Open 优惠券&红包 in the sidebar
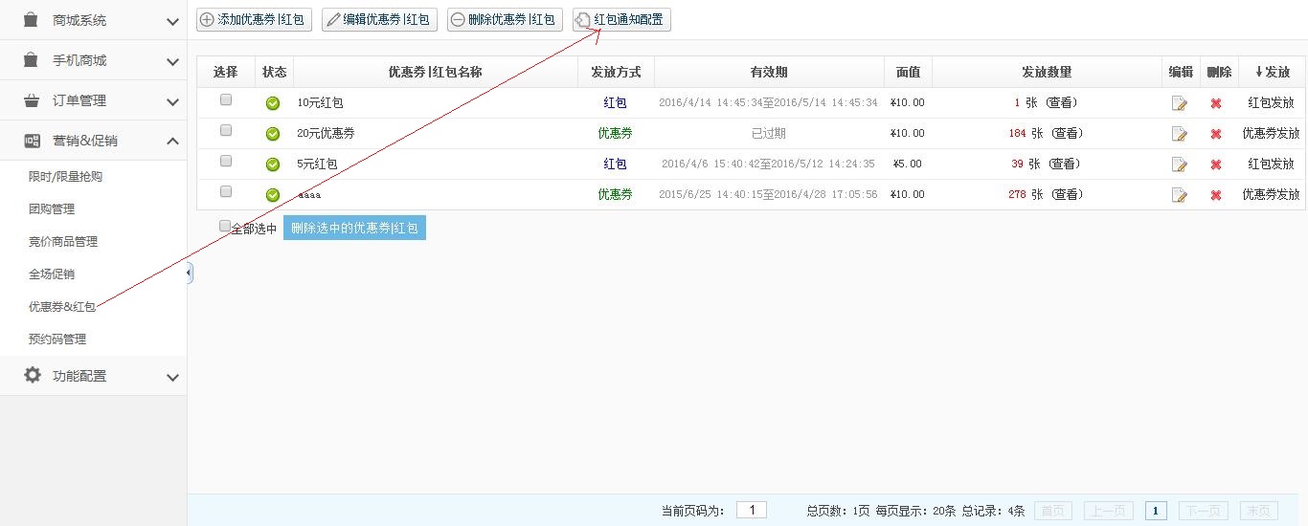 coord(62,307)
